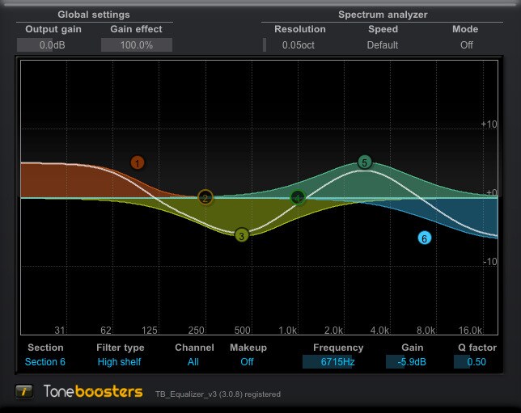521x413 pixels.
Task: Click the -10 dB scale label
Action: pos(489,262)
